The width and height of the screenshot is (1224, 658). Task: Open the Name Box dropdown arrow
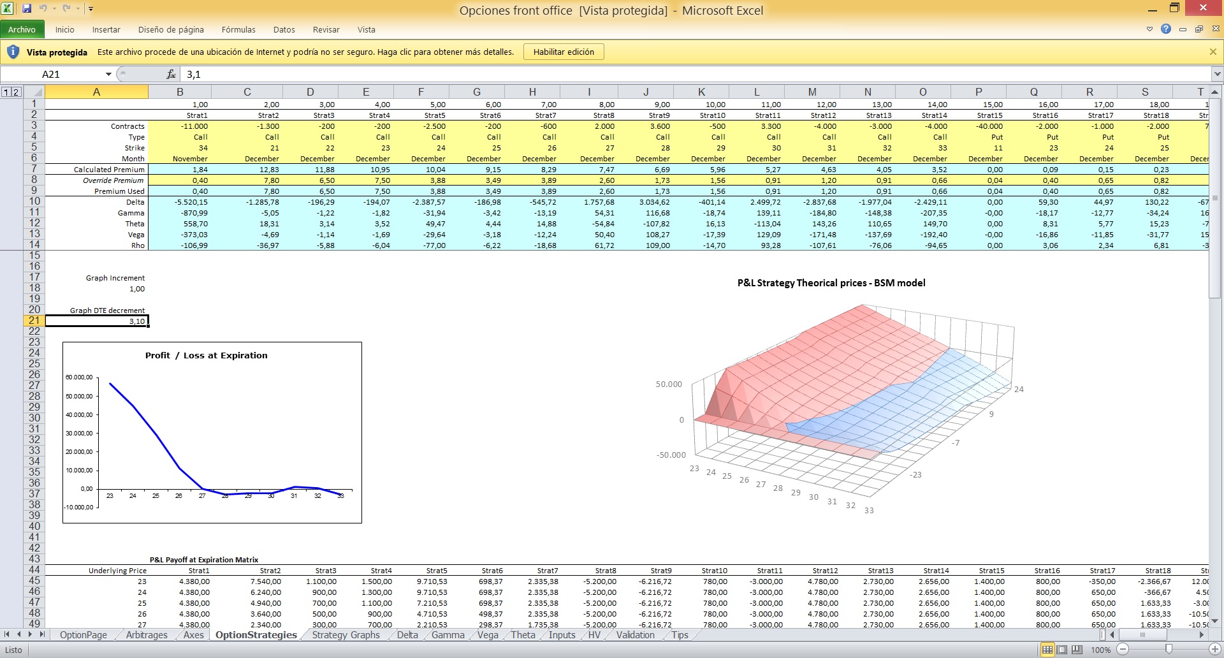108,75
